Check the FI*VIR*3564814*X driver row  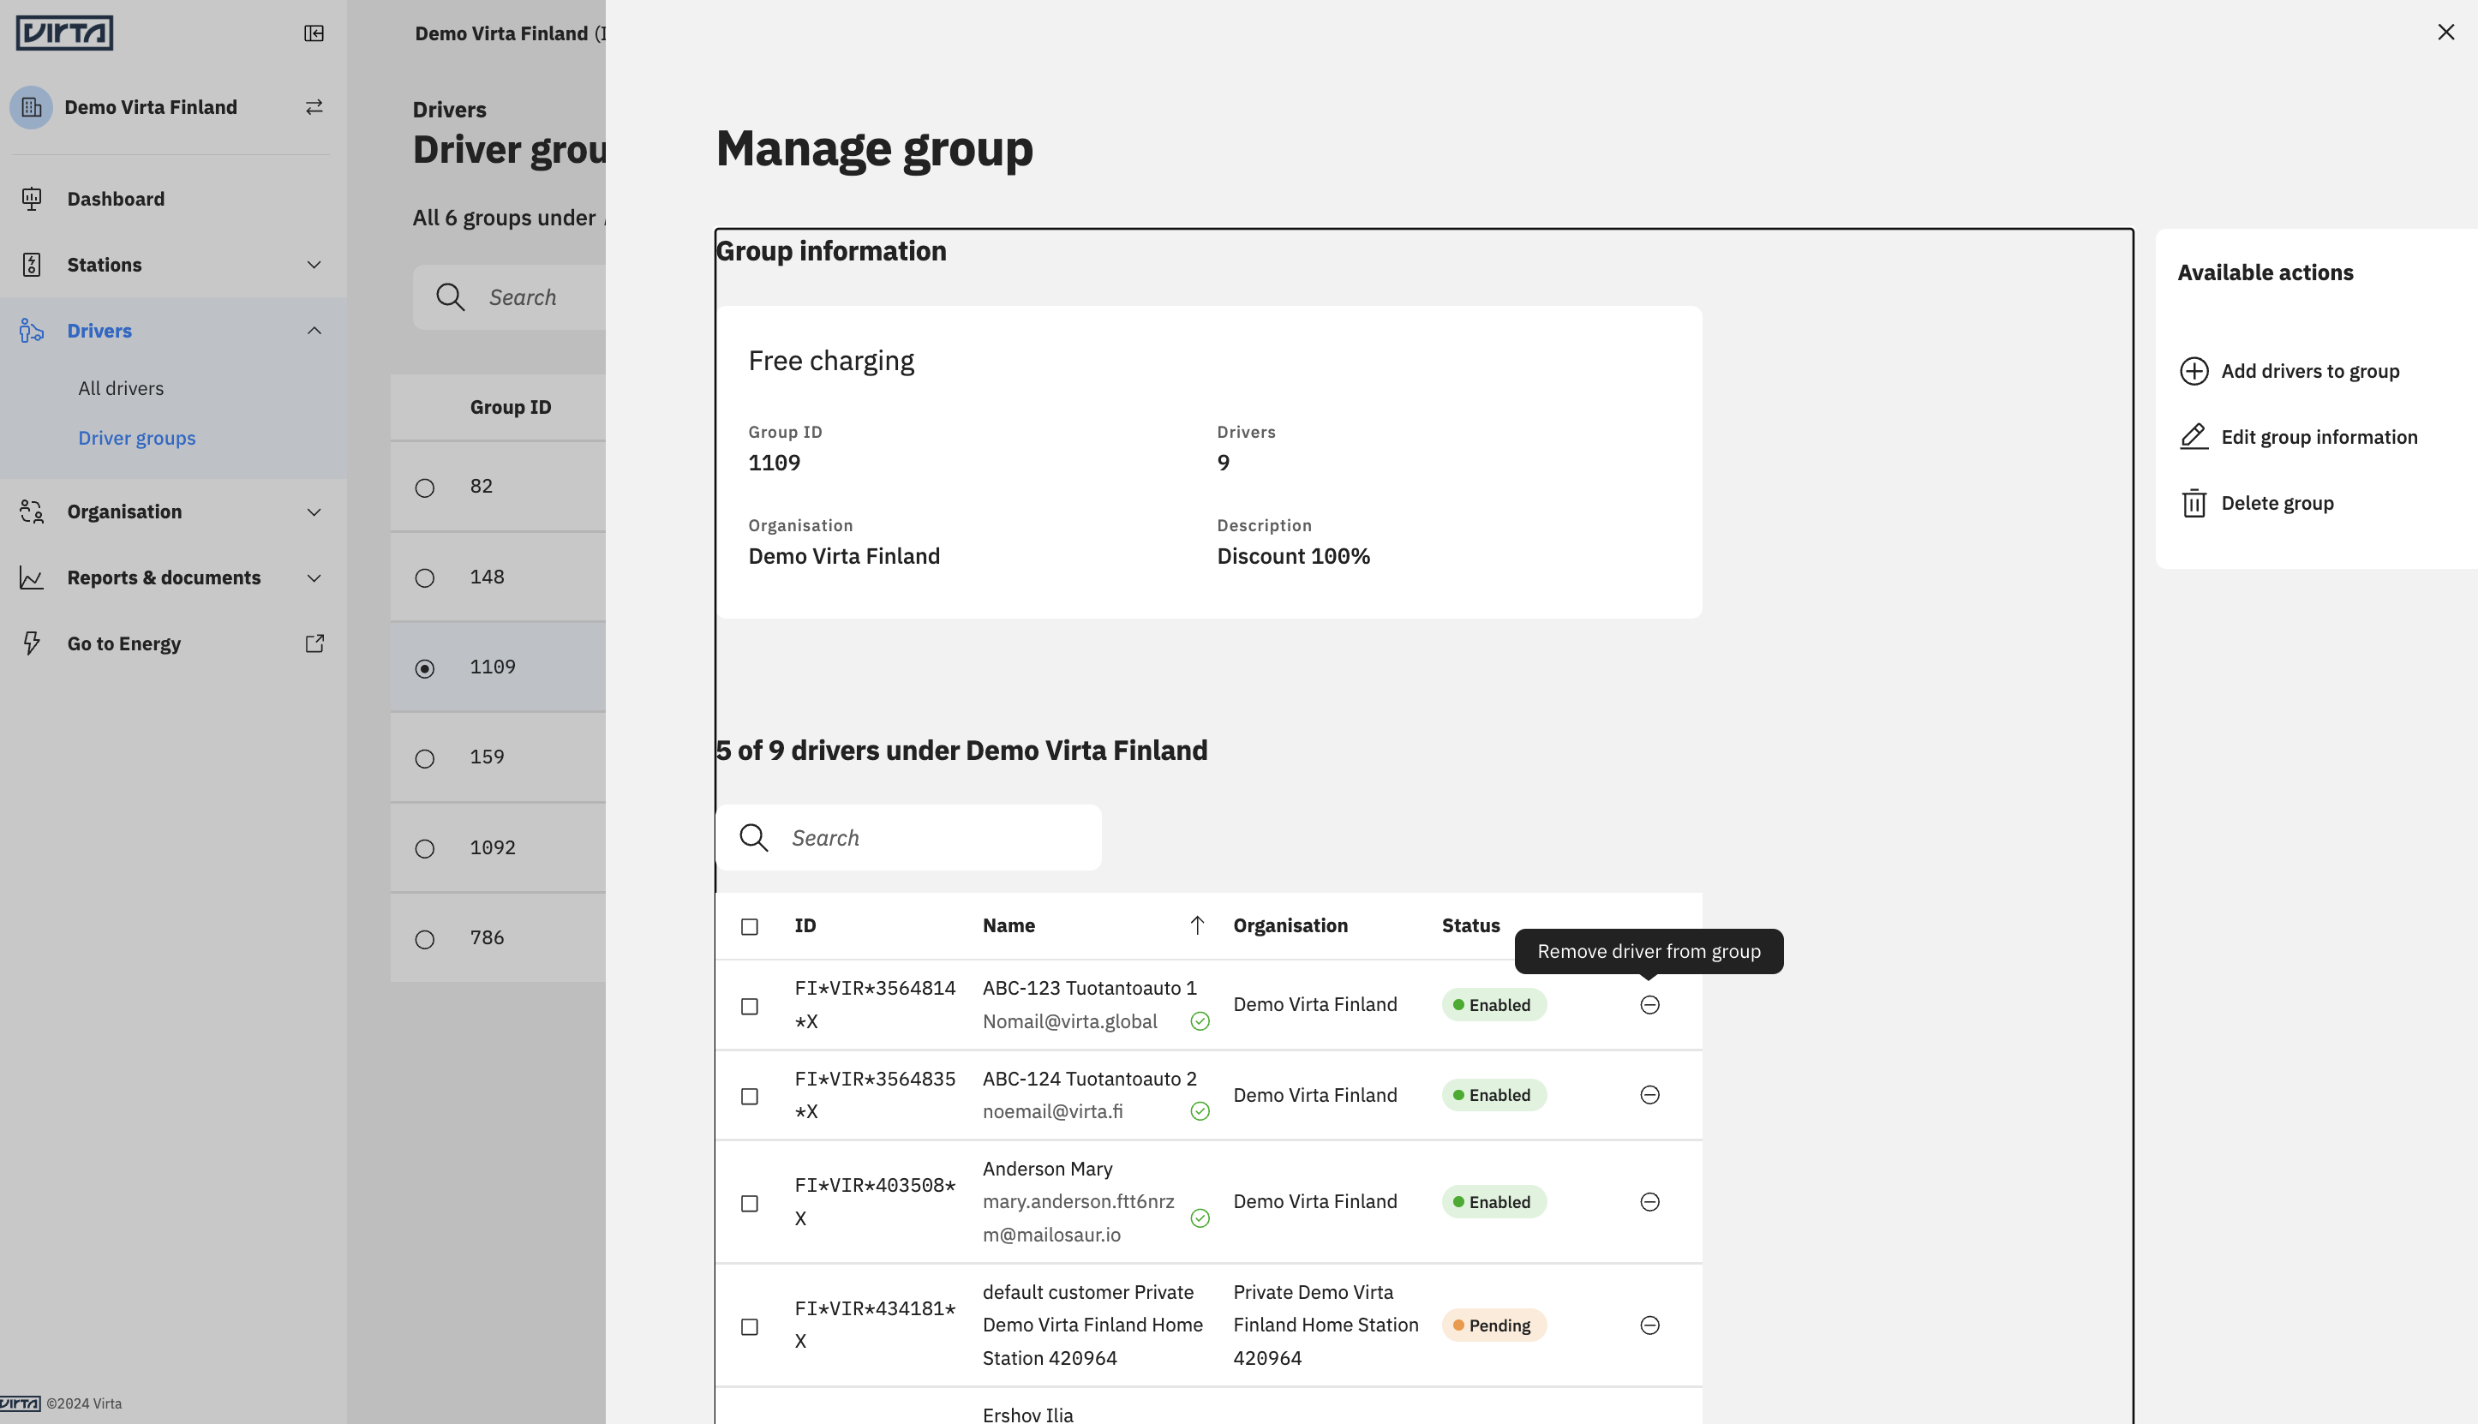point(749,1007)
